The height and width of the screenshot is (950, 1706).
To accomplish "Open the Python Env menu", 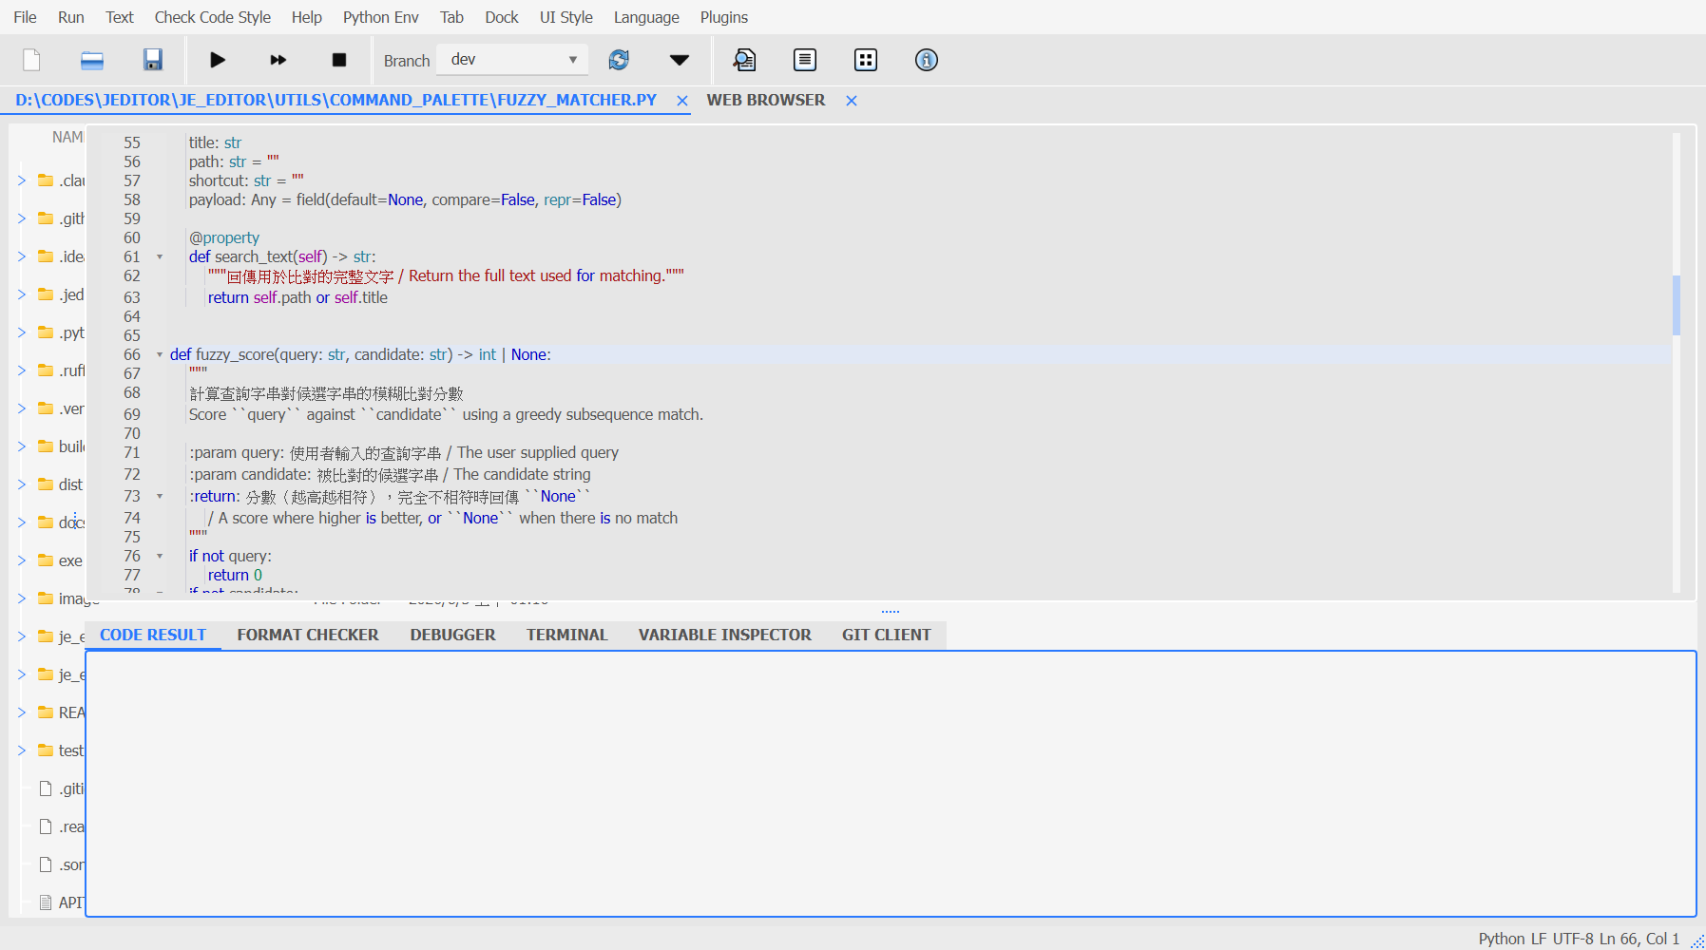I will click(x=381, y=17).
